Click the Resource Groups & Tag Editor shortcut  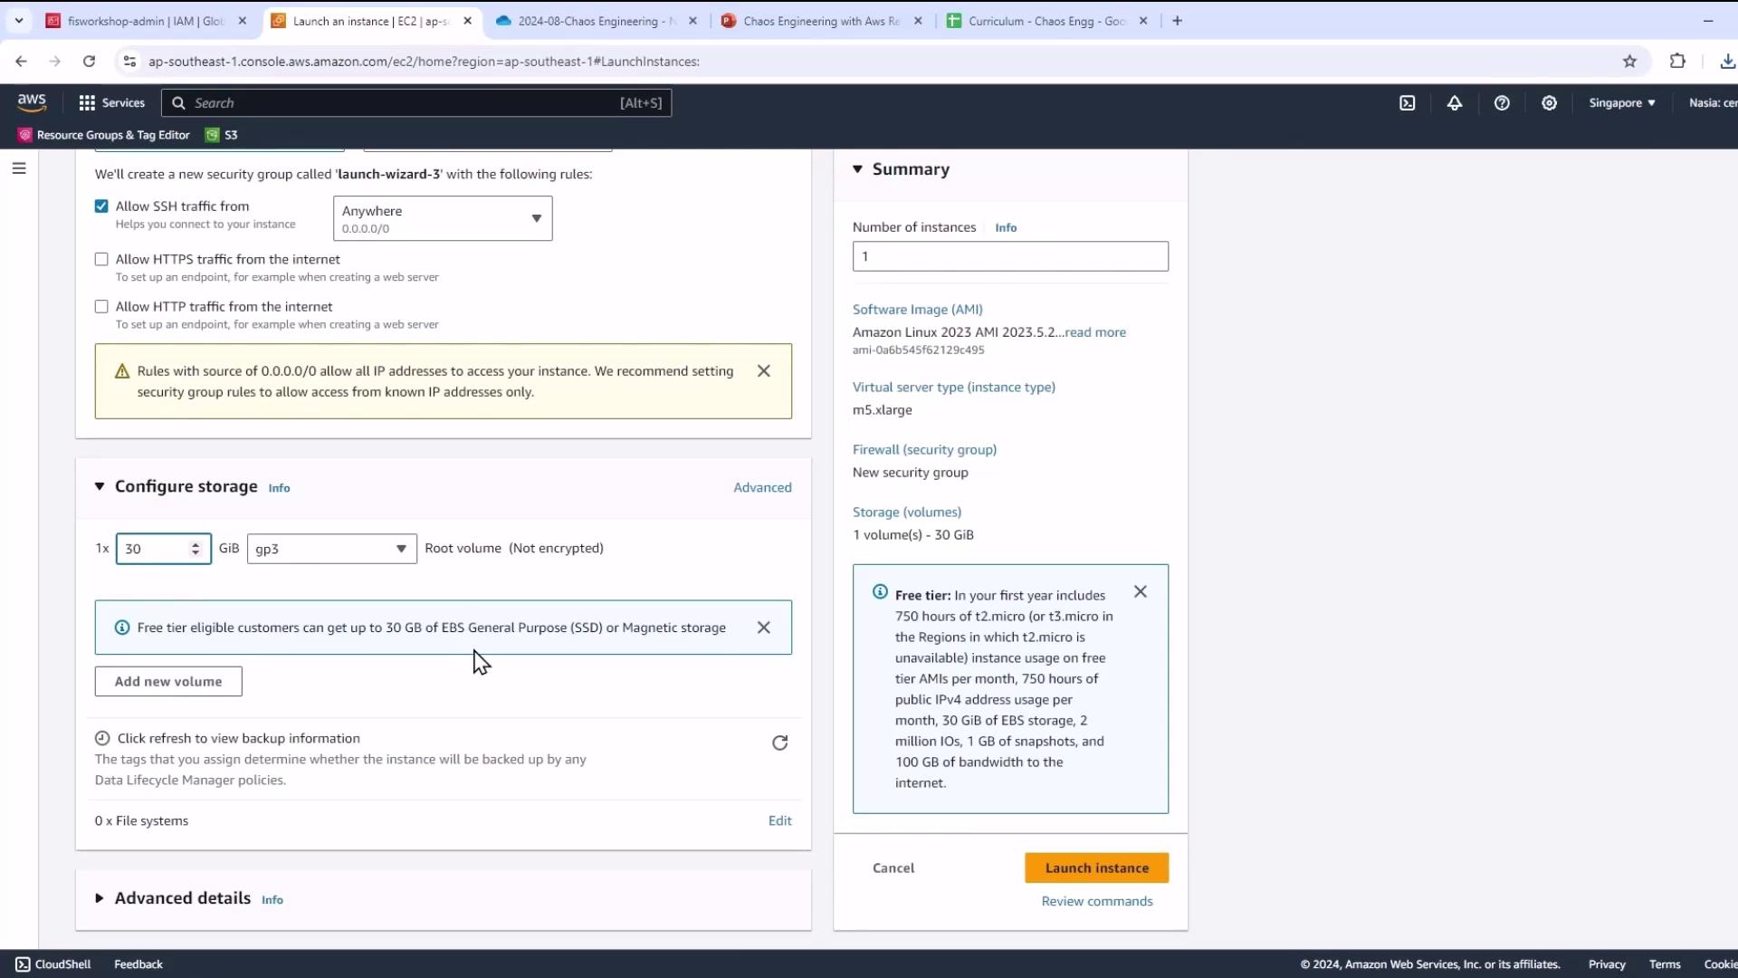coord(104,135)
